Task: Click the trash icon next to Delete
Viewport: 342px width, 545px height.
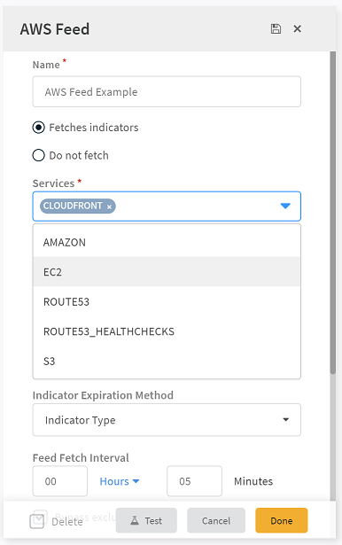Action: [37, 521]
